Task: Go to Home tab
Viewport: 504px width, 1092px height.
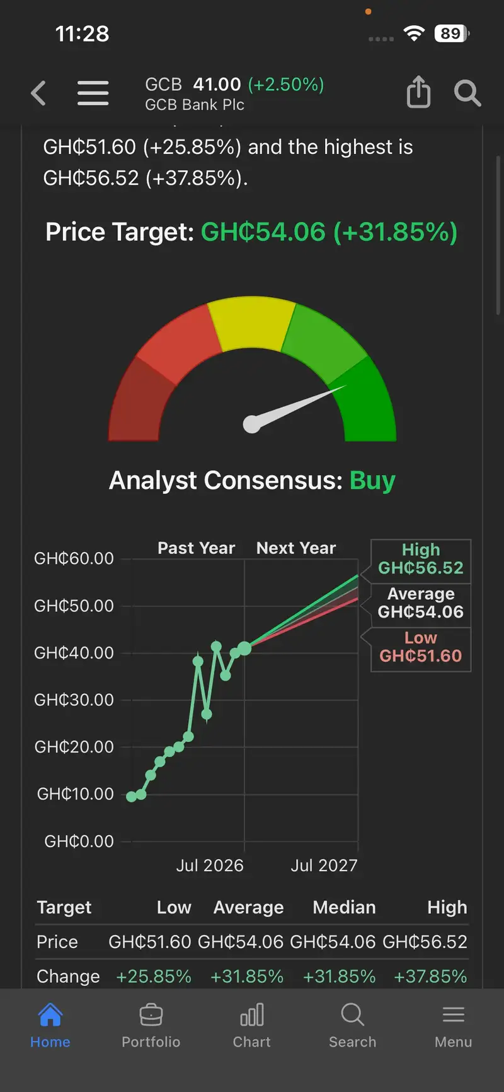Action: click(50, 1025)
